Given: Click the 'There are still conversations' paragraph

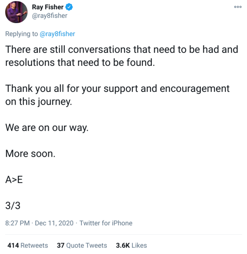Looking at the screenshot, I should pyautogui.click(x=122, y=49).
